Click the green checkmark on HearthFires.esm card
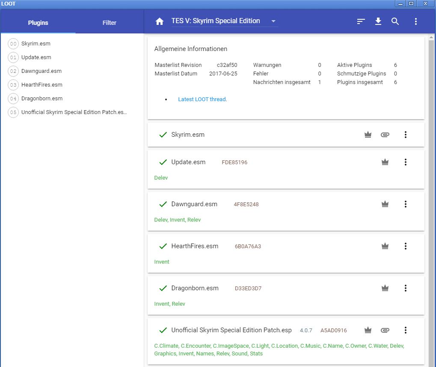436x367 pixels. (163, 246)
